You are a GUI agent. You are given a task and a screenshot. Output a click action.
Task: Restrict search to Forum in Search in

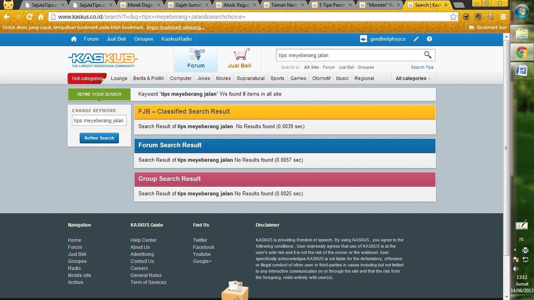pyautogui.click(x=329, y=67)
